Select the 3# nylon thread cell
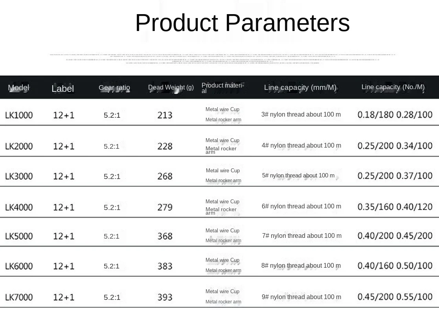This screenshot has height=314, width=439. (301, 115)
